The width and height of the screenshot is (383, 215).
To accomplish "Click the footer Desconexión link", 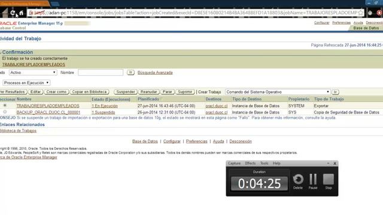I will (x=241, y=142).
